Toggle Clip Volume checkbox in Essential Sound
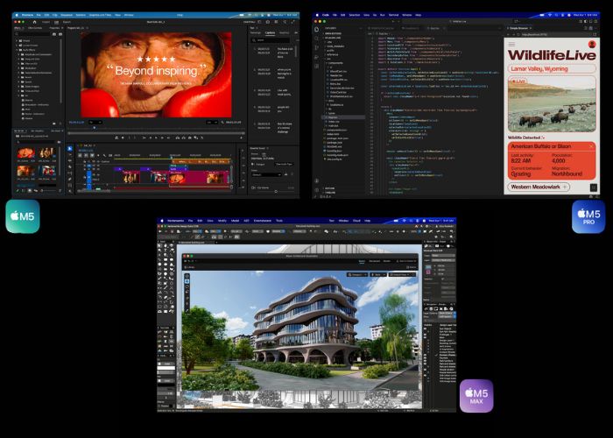Screen dimensions: 613x438 253,187
